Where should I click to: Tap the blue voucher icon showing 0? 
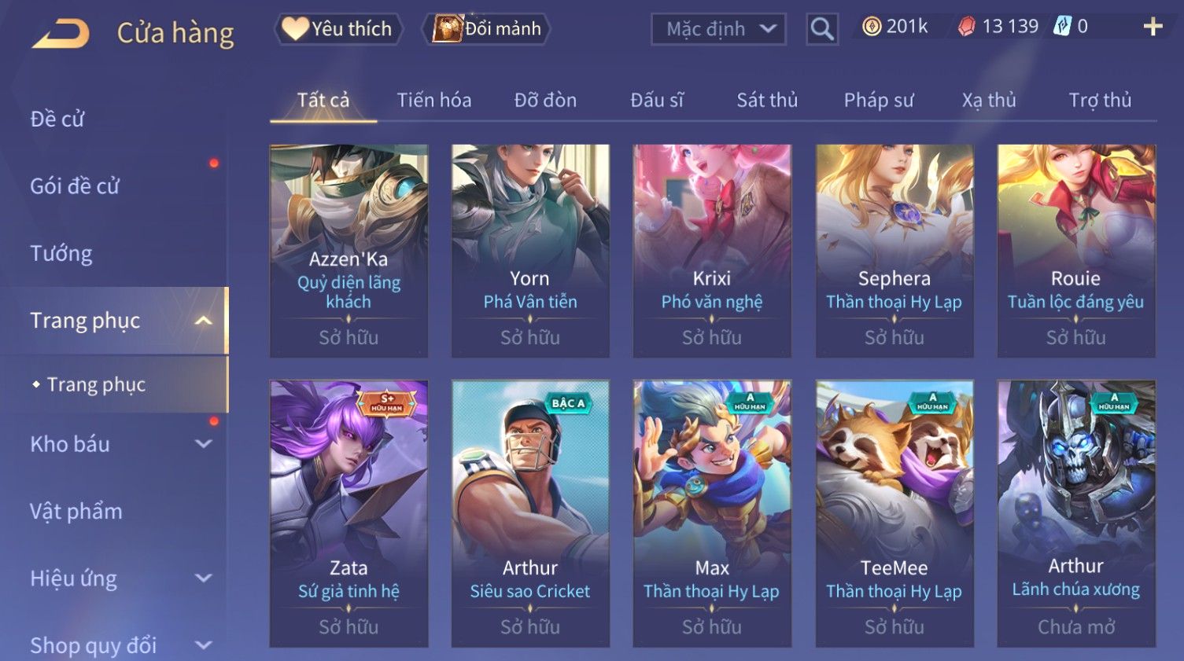tap(1062, 26)
